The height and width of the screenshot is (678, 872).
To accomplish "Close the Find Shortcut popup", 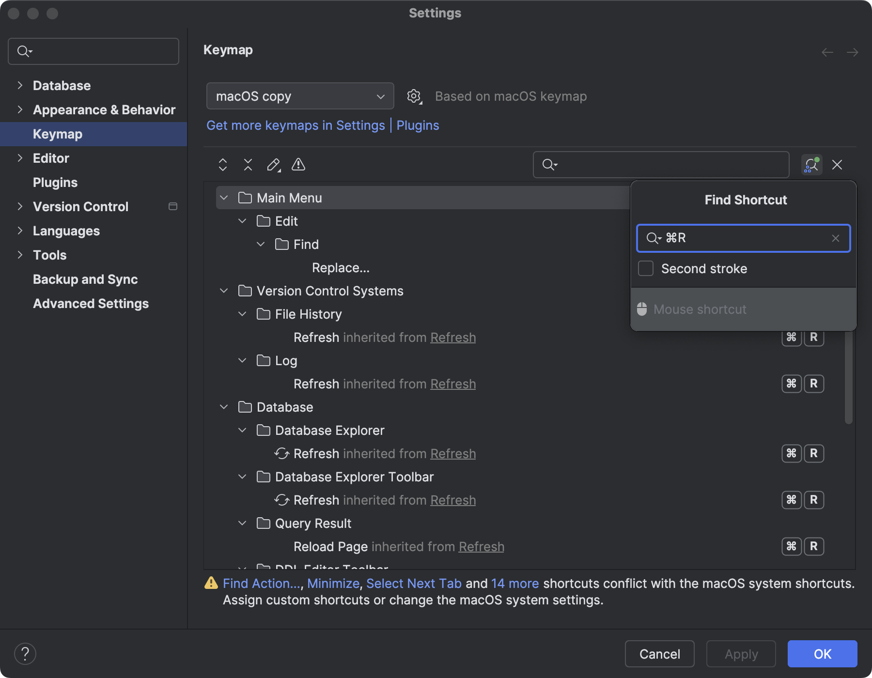I will click(x=837, y=165).
